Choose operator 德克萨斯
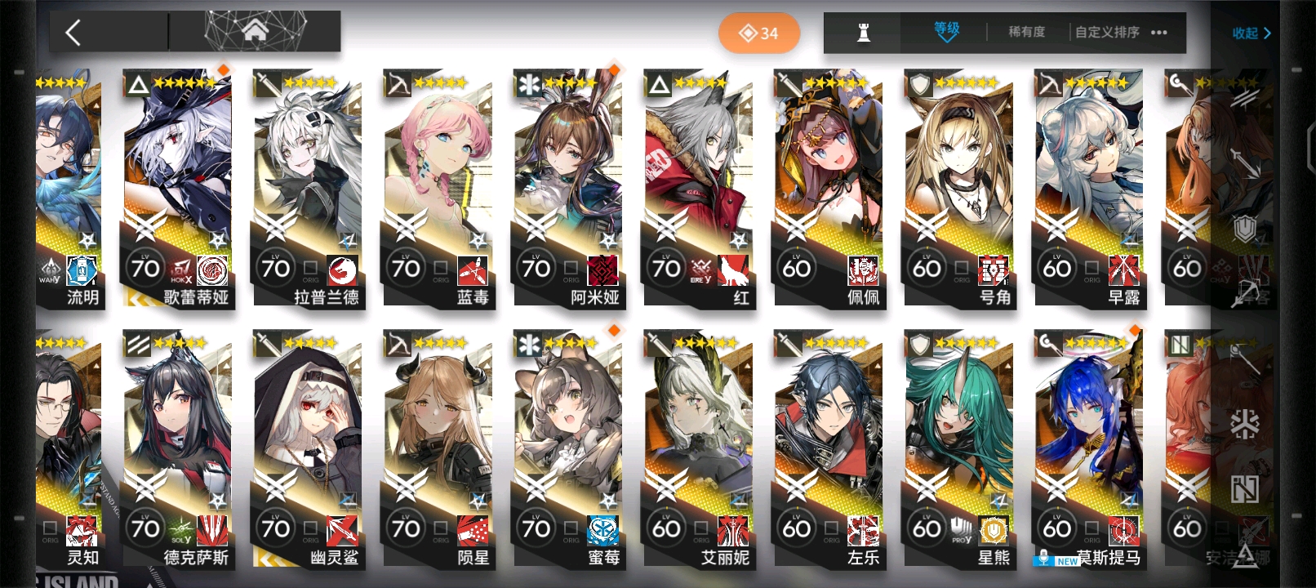This screenshot has height=588, width=1316. click(176, 448)
